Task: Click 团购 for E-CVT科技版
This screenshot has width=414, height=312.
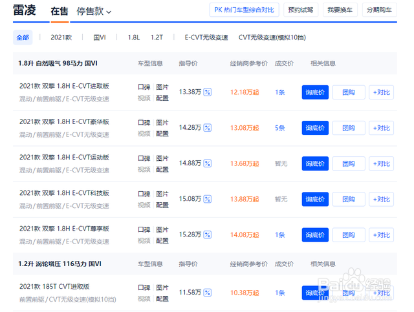Action: (x=349, y=199)
